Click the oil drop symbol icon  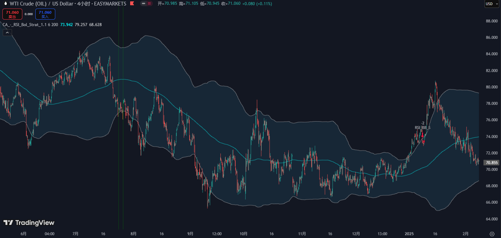pyautogui.click(x=5, y=4)
